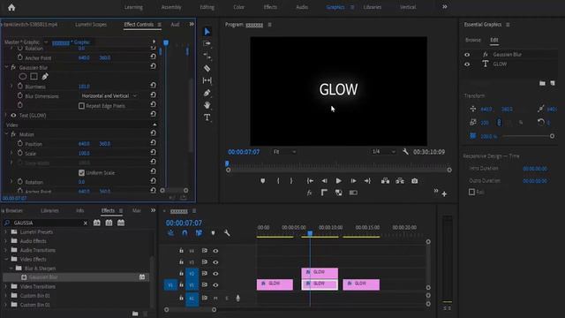
Task: Enable Roll checkbox in Responsive Design
Action: [x=471, y=193]
